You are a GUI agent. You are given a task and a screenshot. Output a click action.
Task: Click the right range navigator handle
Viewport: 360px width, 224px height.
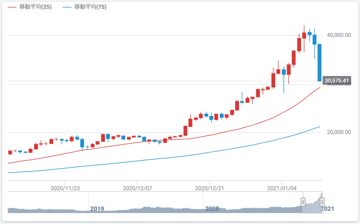click(x=322, y=202)
